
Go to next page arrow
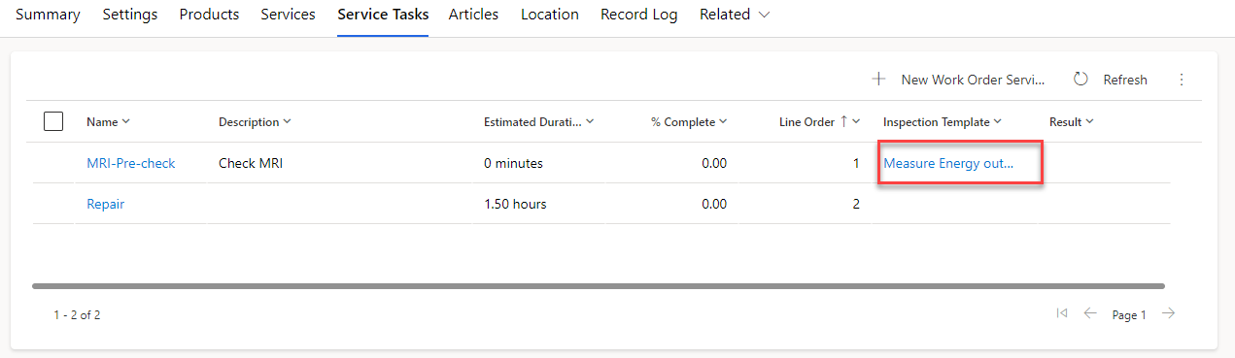pyautogui.click(x=1169, y=313)
